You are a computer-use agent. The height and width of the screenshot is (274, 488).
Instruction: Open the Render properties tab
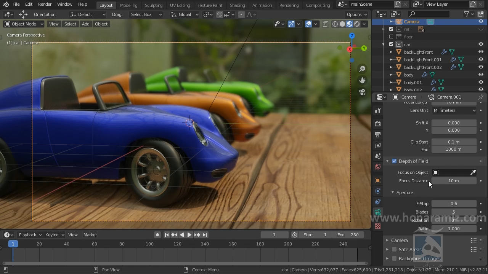click(378, 124)
